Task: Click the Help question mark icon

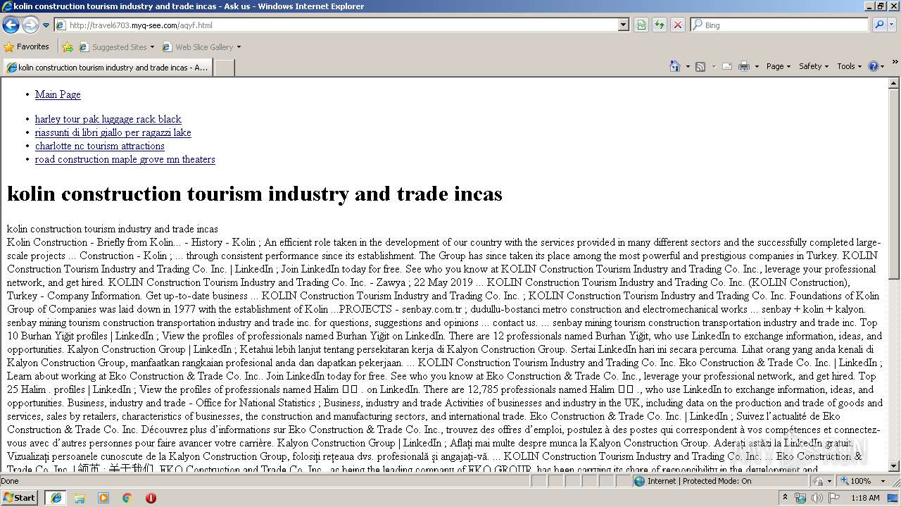Action: click(x=874, y=66)
